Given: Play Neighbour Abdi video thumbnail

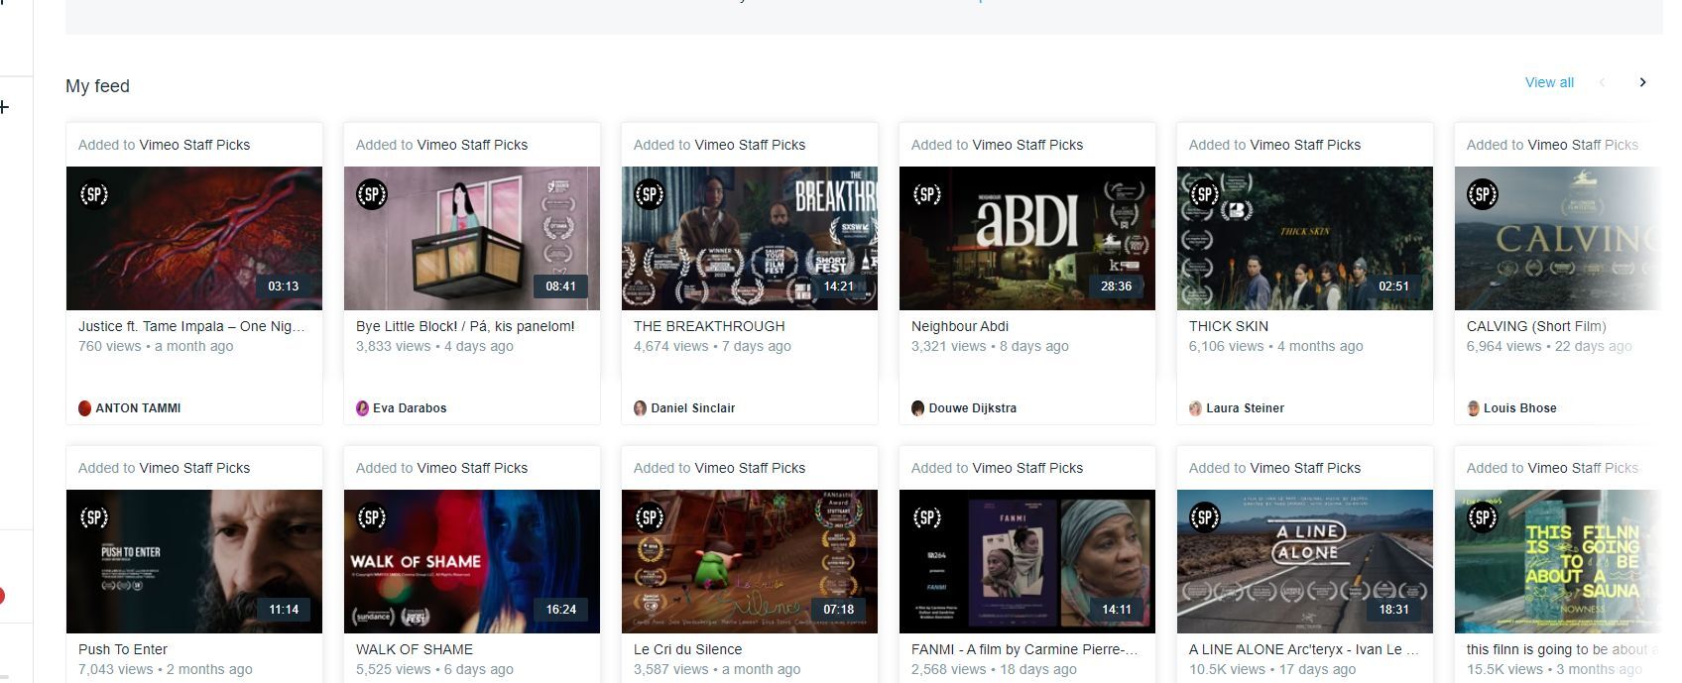Looking at the screenshot, I should pyautogui.click(x=1027, y=238).
